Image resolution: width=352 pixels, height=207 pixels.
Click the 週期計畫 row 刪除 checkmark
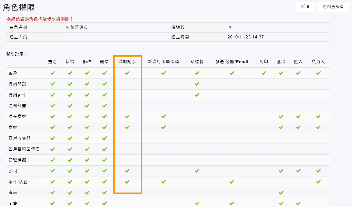click(x=104, y=106)
